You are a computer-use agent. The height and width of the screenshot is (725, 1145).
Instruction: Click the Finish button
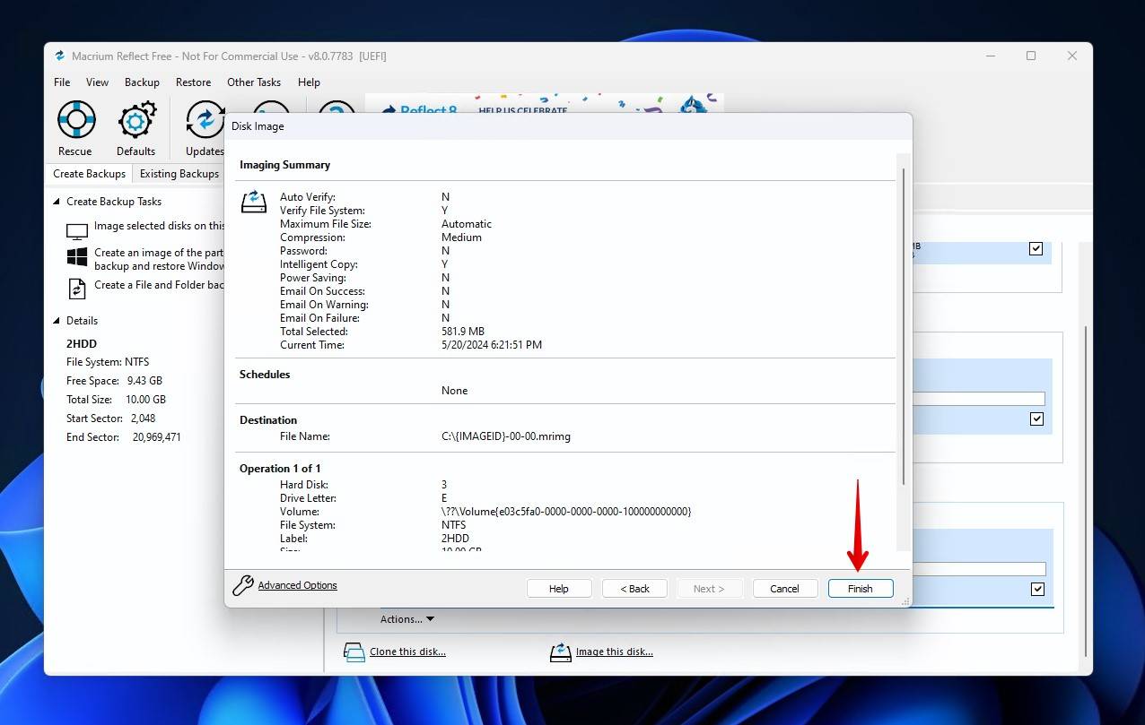coord(860,589)
